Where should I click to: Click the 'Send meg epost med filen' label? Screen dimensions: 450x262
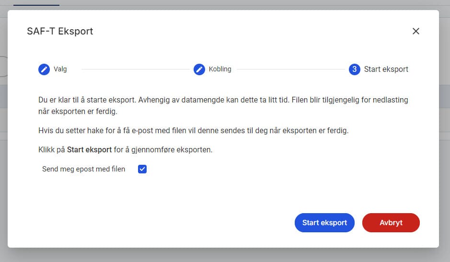(83, 169)
